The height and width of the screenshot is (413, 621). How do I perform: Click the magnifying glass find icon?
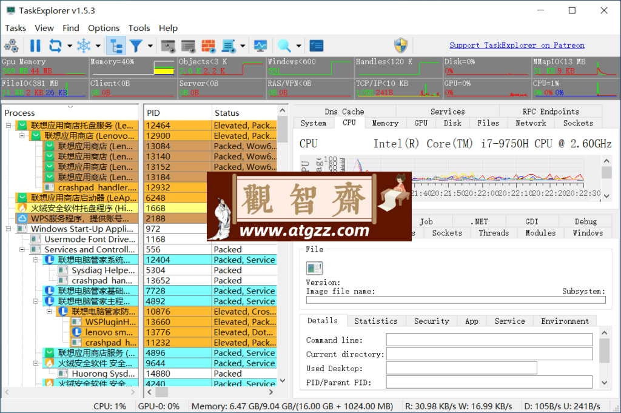(284, 46)
